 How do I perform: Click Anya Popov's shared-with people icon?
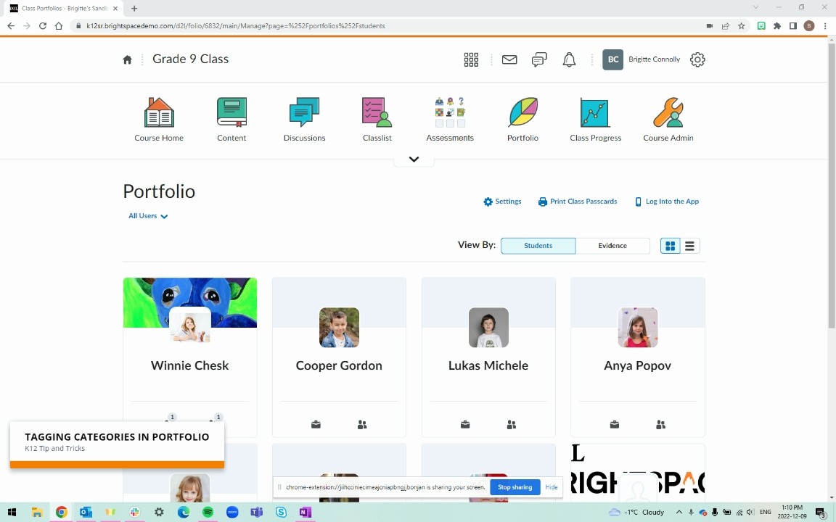click(660, 425)
